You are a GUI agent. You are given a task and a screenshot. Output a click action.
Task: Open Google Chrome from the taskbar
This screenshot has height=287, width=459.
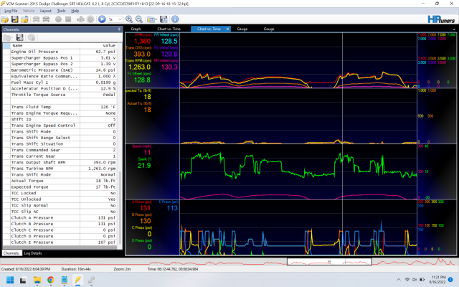(51, 280)
